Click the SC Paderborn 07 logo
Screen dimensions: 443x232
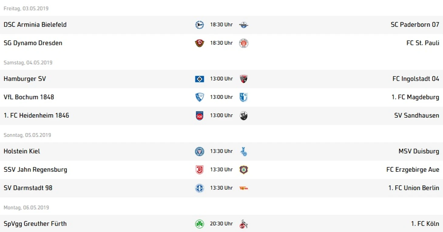click(x=243, y=25)
